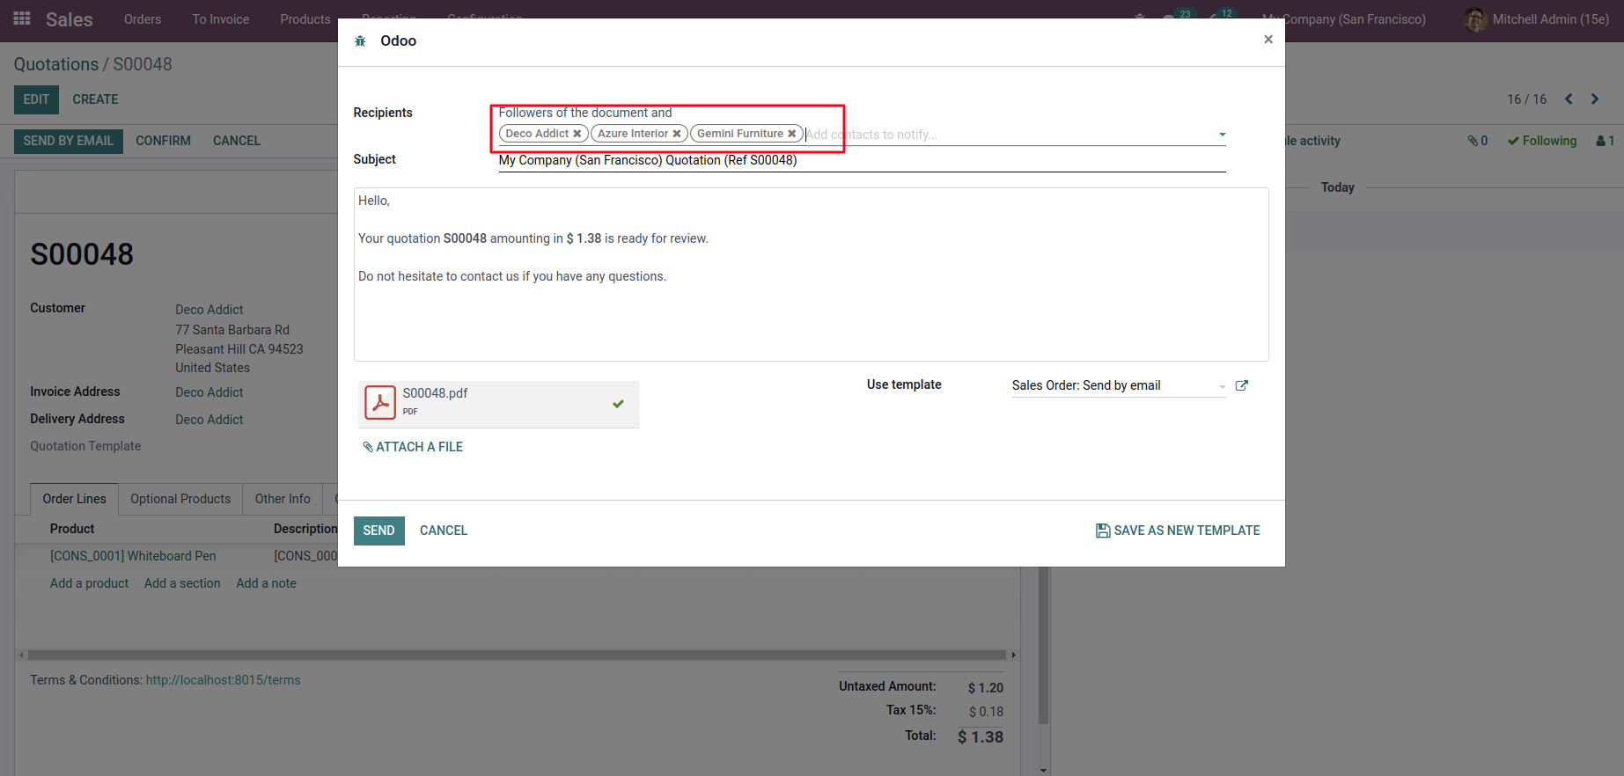Image resolution: width=1624 pixels, height=776 pixels.
Task: Switch to the Other Info tab
Action: [283, 499]
